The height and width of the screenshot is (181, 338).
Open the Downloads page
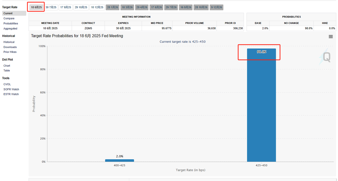[10, 47]
